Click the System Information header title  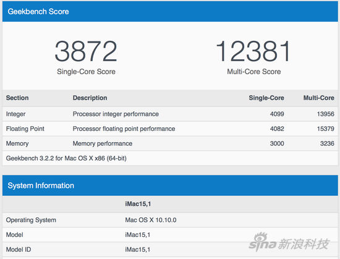41,185
